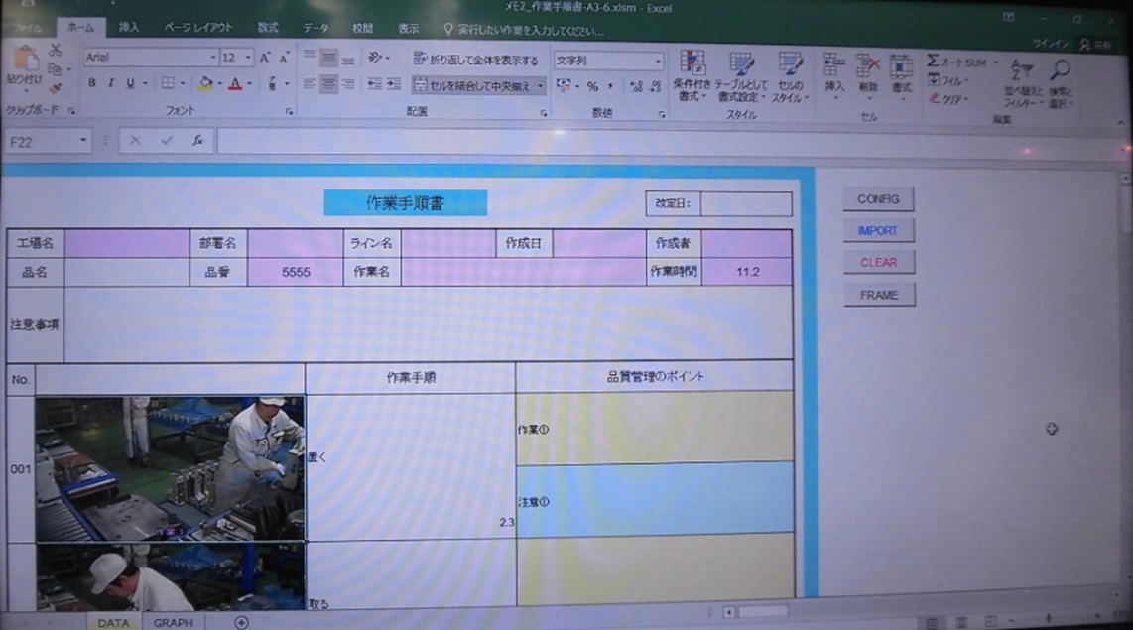Click the Format Painter brush icon
This screenshot has height=630, width=1133.
pyautogui.click(x=55, y=89)
